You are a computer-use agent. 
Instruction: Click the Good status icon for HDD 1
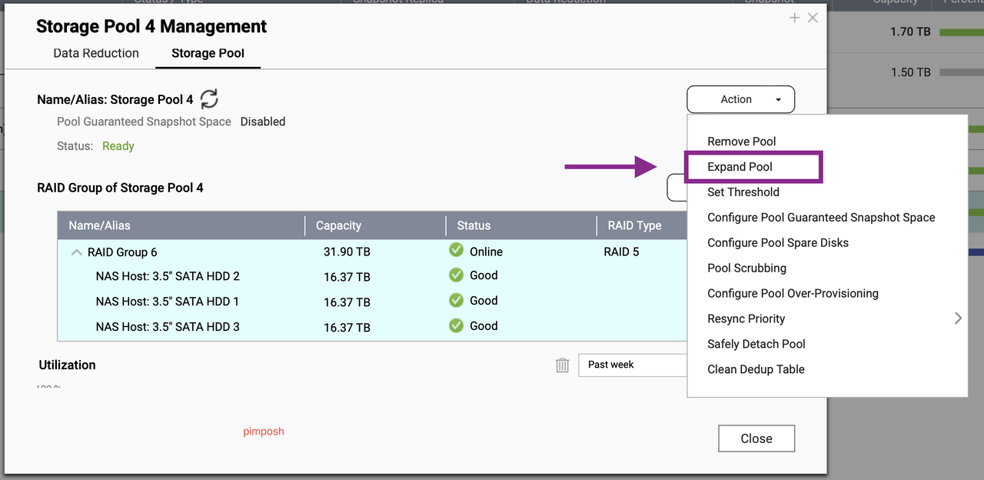tap(457, 300)
